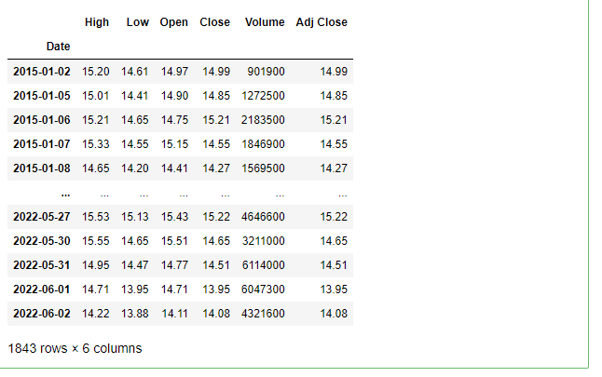Image resolution: width=602 pixels, height=377 pixels.
Task: Select Low value 13.88 in last row
Action: (135, 314)
